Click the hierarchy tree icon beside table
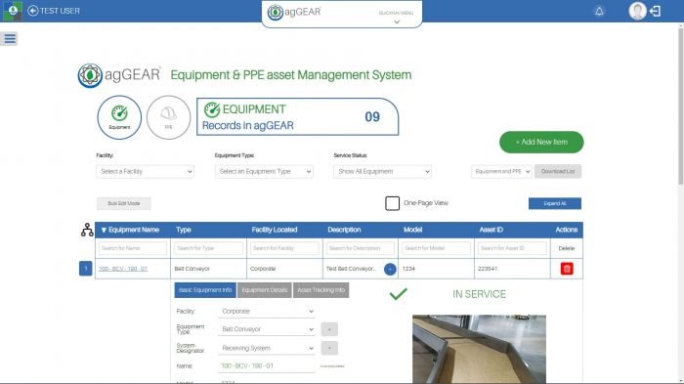The width and height of the screenshot is (684, 384). pyautogui.click(x=87, y=230)
